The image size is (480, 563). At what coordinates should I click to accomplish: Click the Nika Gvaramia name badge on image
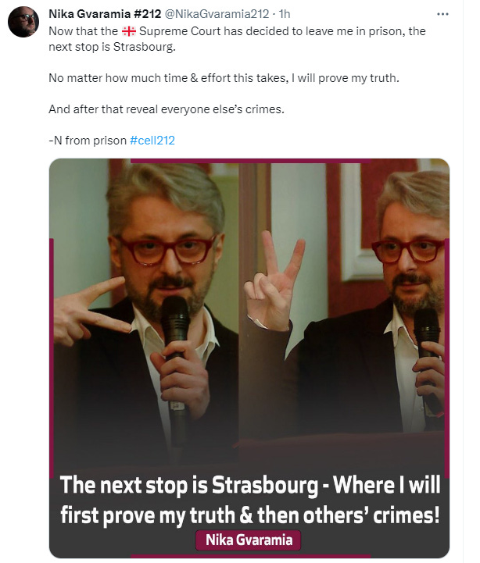pyautogui.click(x=249, y=540)
